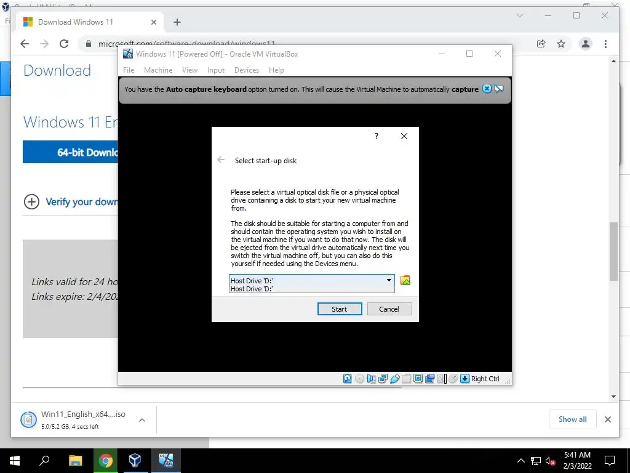Screen dimensions: 630x473
Task: Bookmark this page with star icon
Action: pyautogui.click(x=561, y=44)
